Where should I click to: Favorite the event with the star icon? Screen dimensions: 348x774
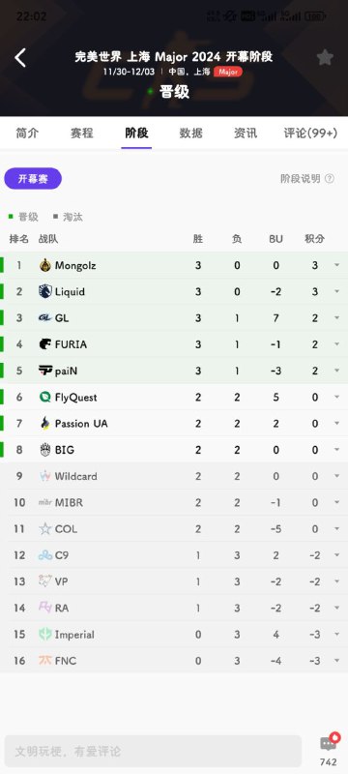point(325,58)
